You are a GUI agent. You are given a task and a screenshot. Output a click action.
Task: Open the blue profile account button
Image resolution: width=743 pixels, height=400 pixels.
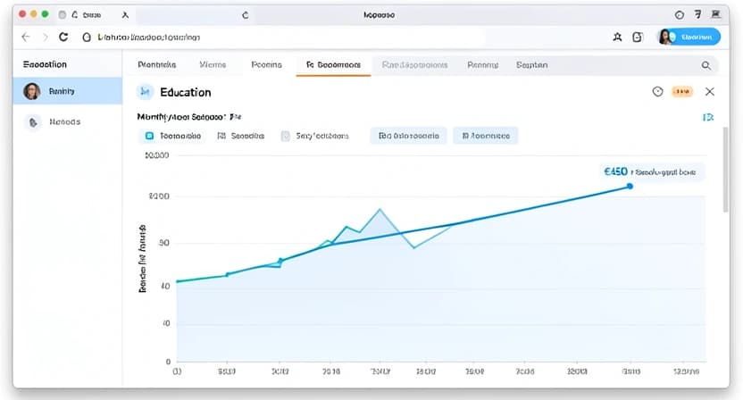(x=689, y=37)
